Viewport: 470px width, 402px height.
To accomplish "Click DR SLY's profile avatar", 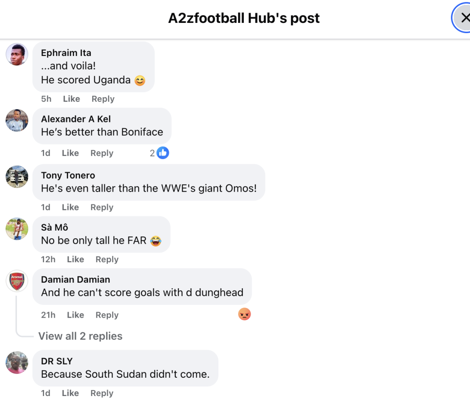I will 17,363.
